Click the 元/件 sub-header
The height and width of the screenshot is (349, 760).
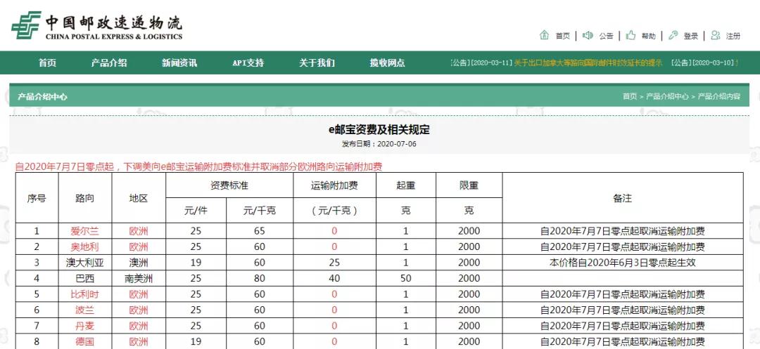click(x=196, y=211)
